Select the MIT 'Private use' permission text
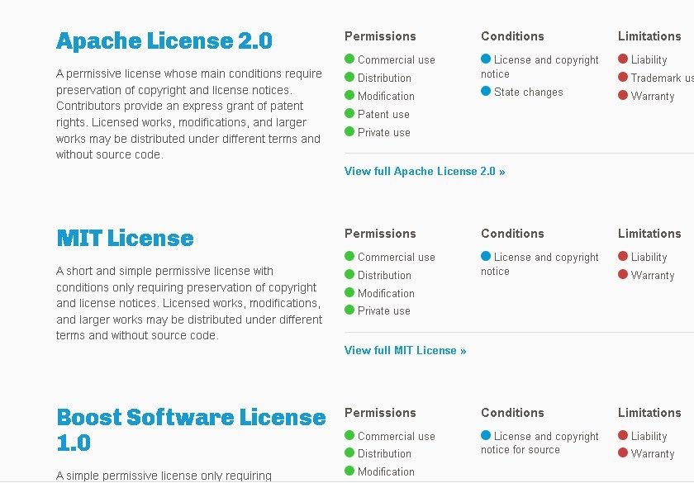 (383, 311)
